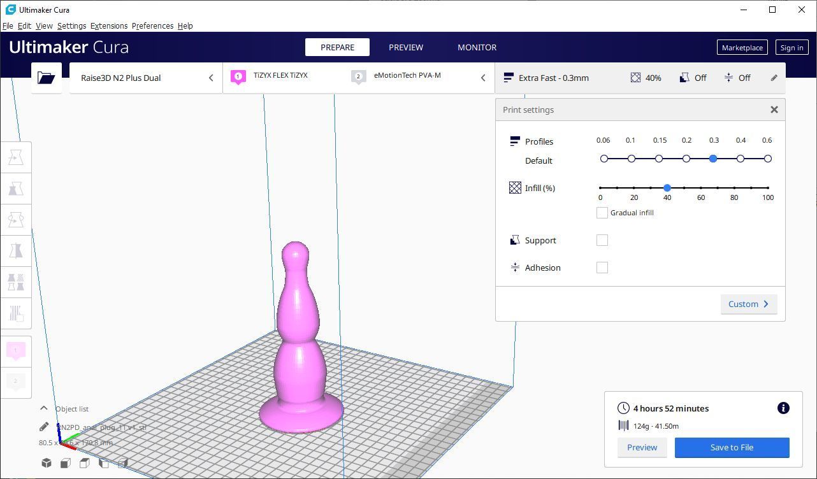Enable the Adhesion checkbox
This screenshot has height=479, width=817.
(x=602, y=268)
